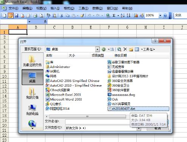This screenshot has height=142, width=187.
Task: Open the Format menu
Action: 69,8
